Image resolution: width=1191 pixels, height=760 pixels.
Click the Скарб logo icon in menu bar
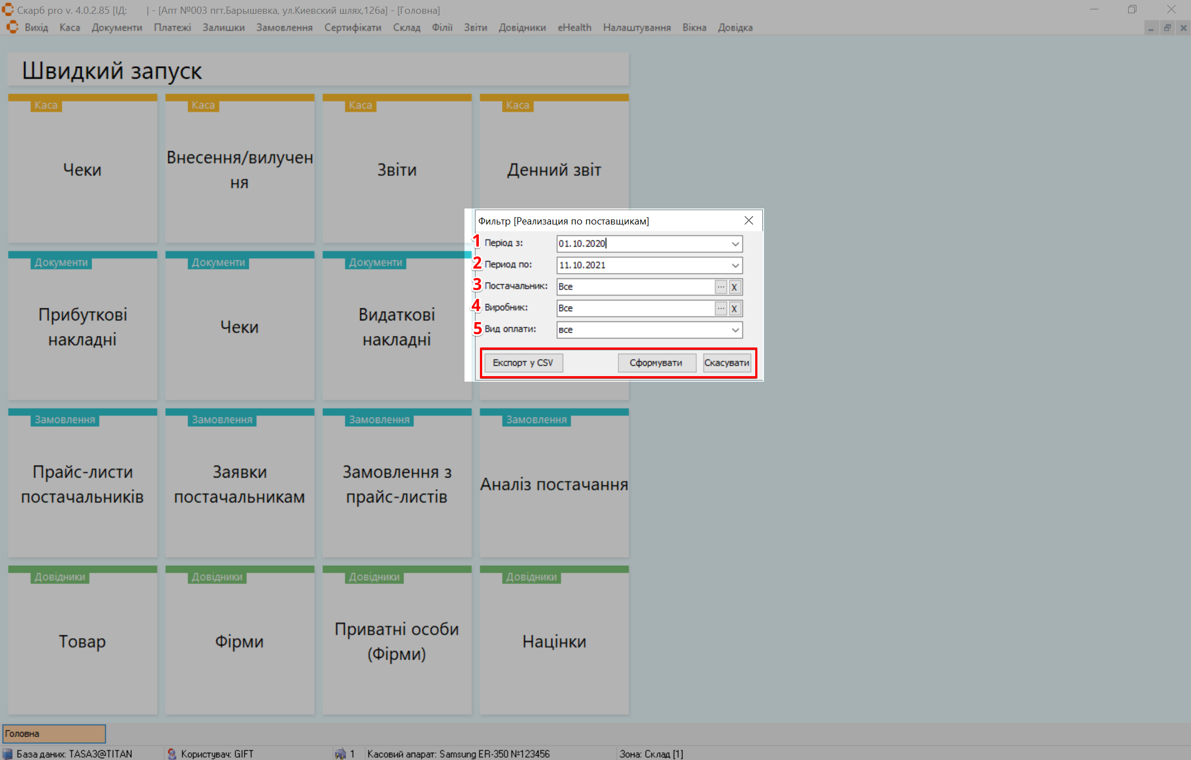tap(12, 27)
